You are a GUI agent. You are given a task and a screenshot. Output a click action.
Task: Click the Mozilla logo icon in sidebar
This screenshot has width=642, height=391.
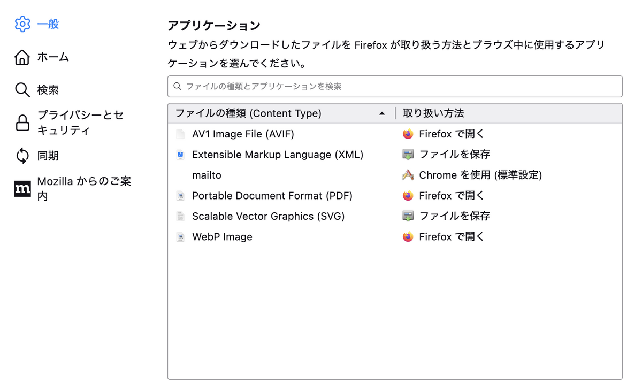pyautogui.click(x=22, y=189)
